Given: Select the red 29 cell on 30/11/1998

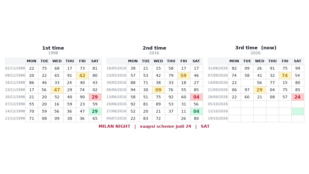Looking at the screenshot, I should tap(95, 97).
